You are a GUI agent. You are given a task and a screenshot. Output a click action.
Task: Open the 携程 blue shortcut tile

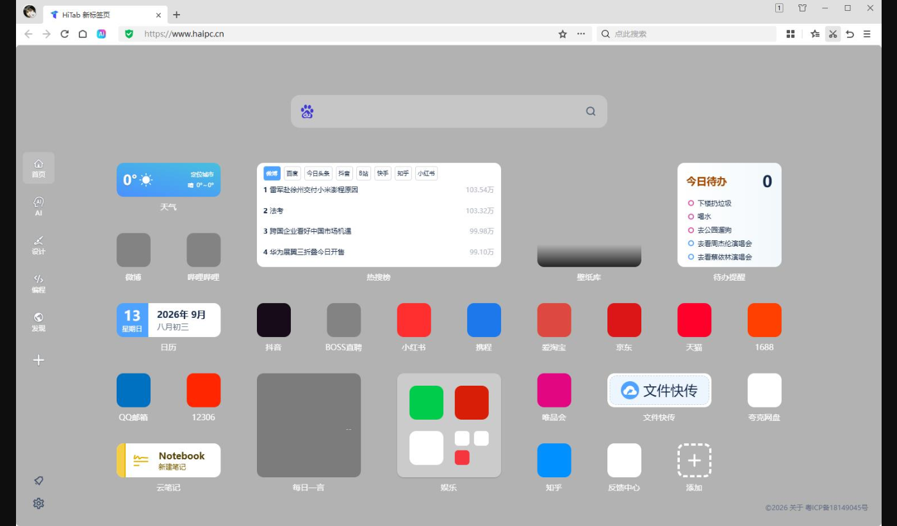click(x=484, y=320)
